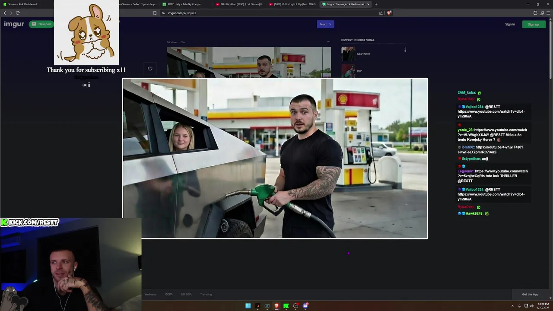Click the KICK.COM/RESTT overlay banner
Viewport: 553px width, 311px height.
(29, 222)
